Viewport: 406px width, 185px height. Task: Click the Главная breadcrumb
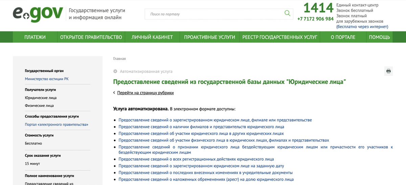(x=119, y=59)
